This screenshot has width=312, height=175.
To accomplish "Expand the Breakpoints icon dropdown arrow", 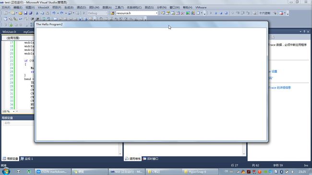I will (x=285, y=13).
